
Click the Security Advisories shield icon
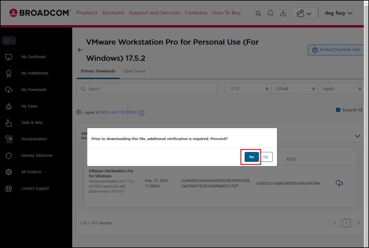(x=9, y=156)
